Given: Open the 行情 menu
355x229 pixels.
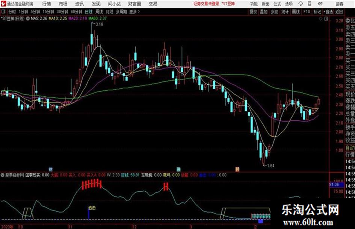Looking at the screenshot, I should point(47,4).
